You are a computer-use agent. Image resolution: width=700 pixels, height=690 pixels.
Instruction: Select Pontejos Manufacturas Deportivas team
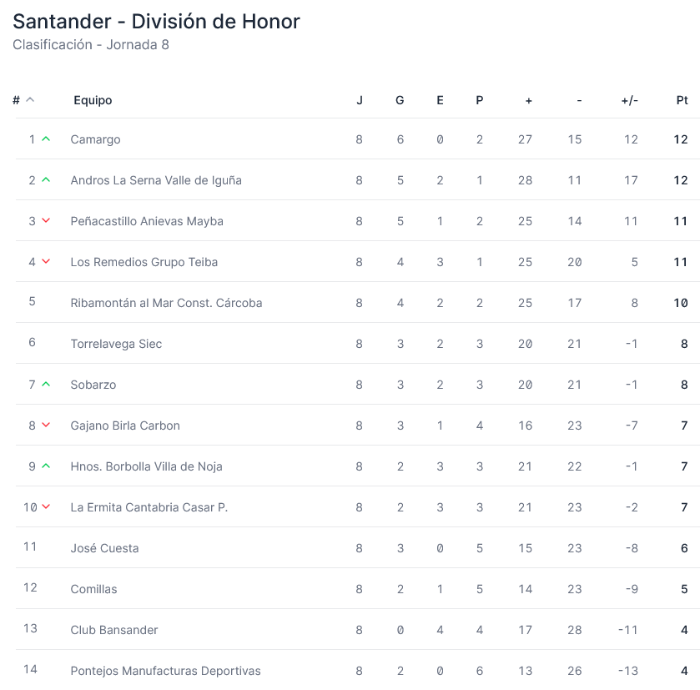165,671
